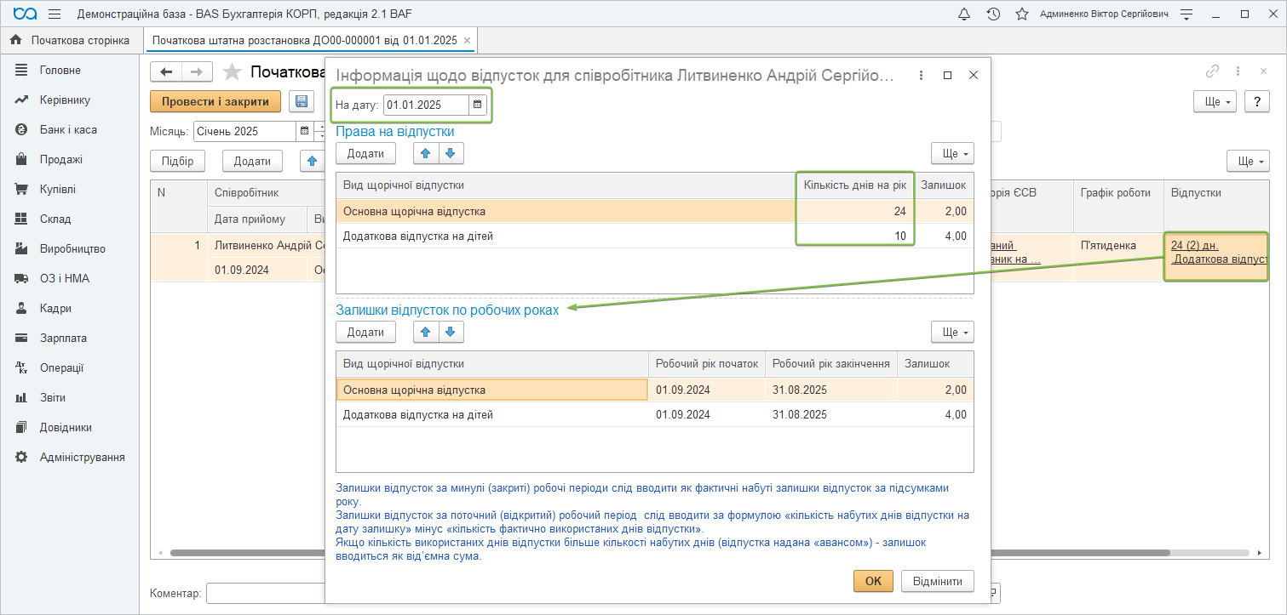Image resolution: width=1287 pixels, height=615 pixels.
Task: Open the notifications bell icon
Action: pos(964,14)
